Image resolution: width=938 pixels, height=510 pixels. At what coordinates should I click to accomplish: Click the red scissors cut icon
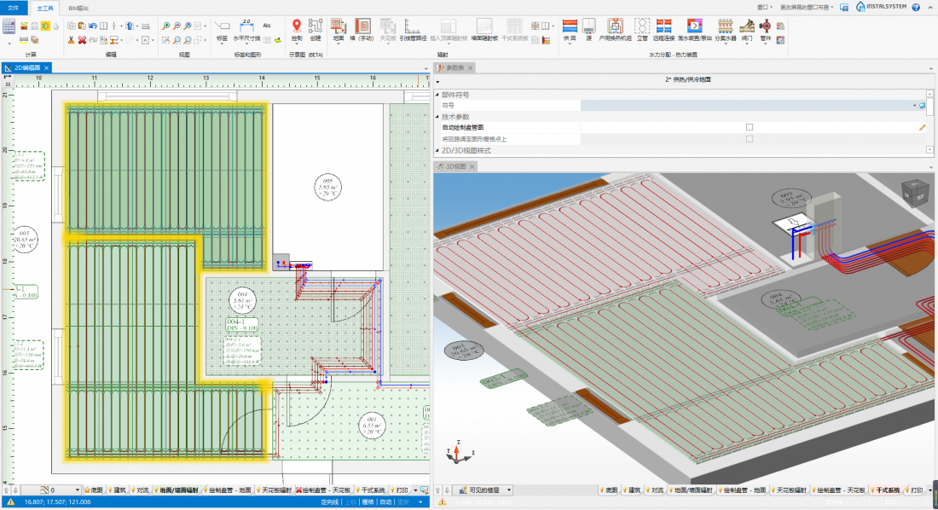coord(72,40)
